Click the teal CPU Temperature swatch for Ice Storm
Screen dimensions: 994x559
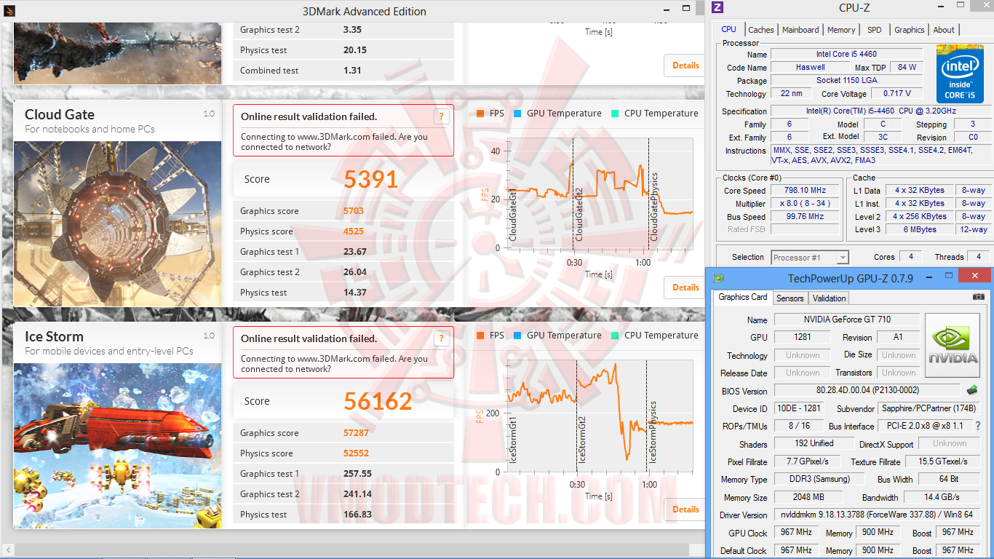[x=614, y=336]
